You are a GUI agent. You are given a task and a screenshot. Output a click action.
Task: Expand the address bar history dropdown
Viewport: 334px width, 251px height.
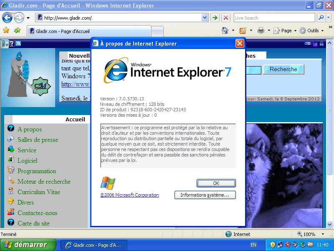coord(205,18)
